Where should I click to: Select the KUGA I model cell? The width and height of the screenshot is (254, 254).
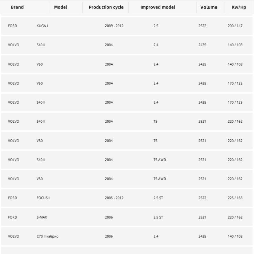42,26
